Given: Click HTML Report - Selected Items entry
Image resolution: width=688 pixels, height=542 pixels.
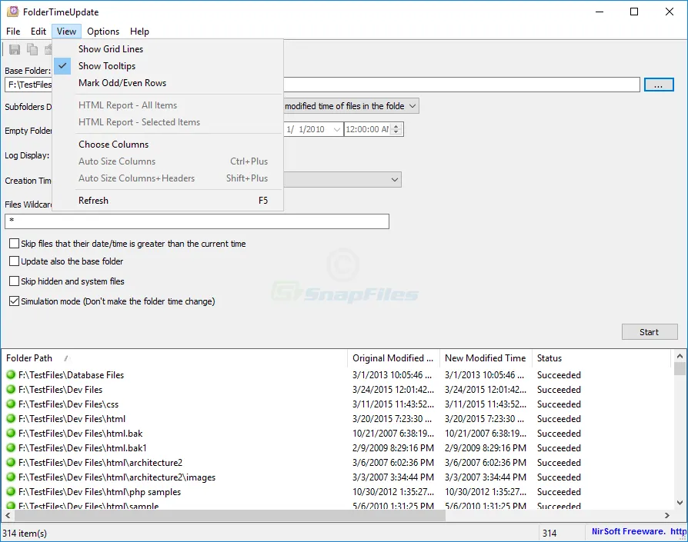Looking at the screenshot, I should pyautogui.click(x=168, y=122).
